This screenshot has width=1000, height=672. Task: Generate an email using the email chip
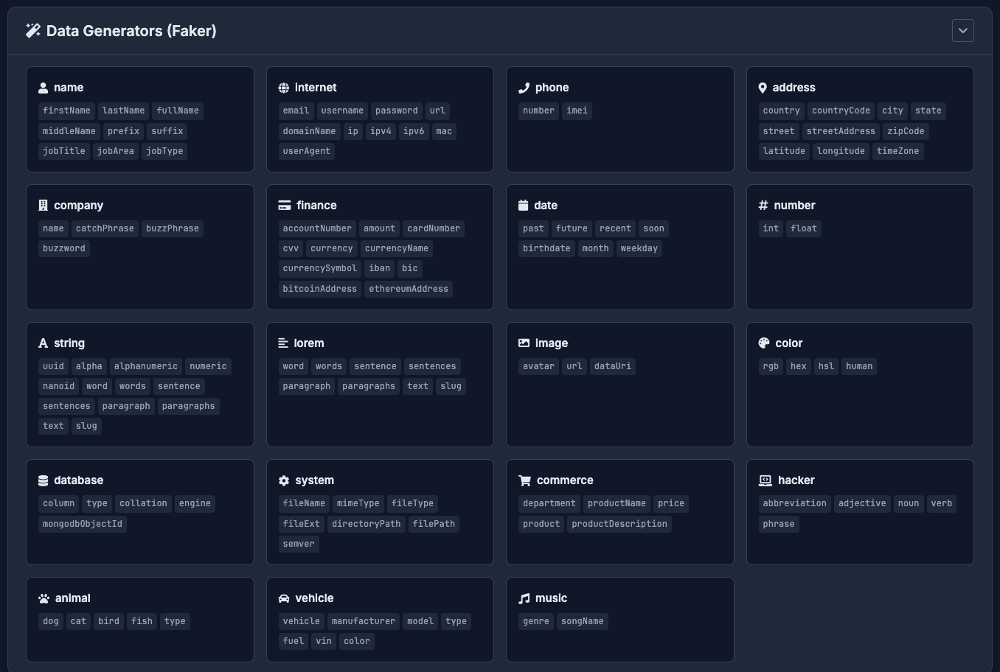point(296,111)
